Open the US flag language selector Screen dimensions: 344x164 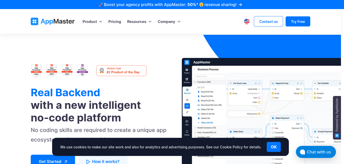point(247,21)
